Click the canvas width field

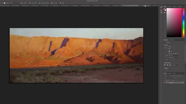tap(170, 47)
